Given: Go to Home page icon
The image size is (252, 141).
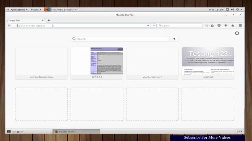Looking at the screenshot, I should tap(233, 25).
